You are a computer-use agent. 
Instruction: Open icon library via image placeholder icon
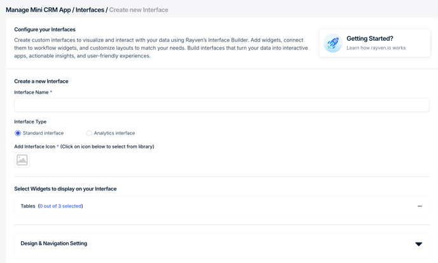tap(22, 160)
